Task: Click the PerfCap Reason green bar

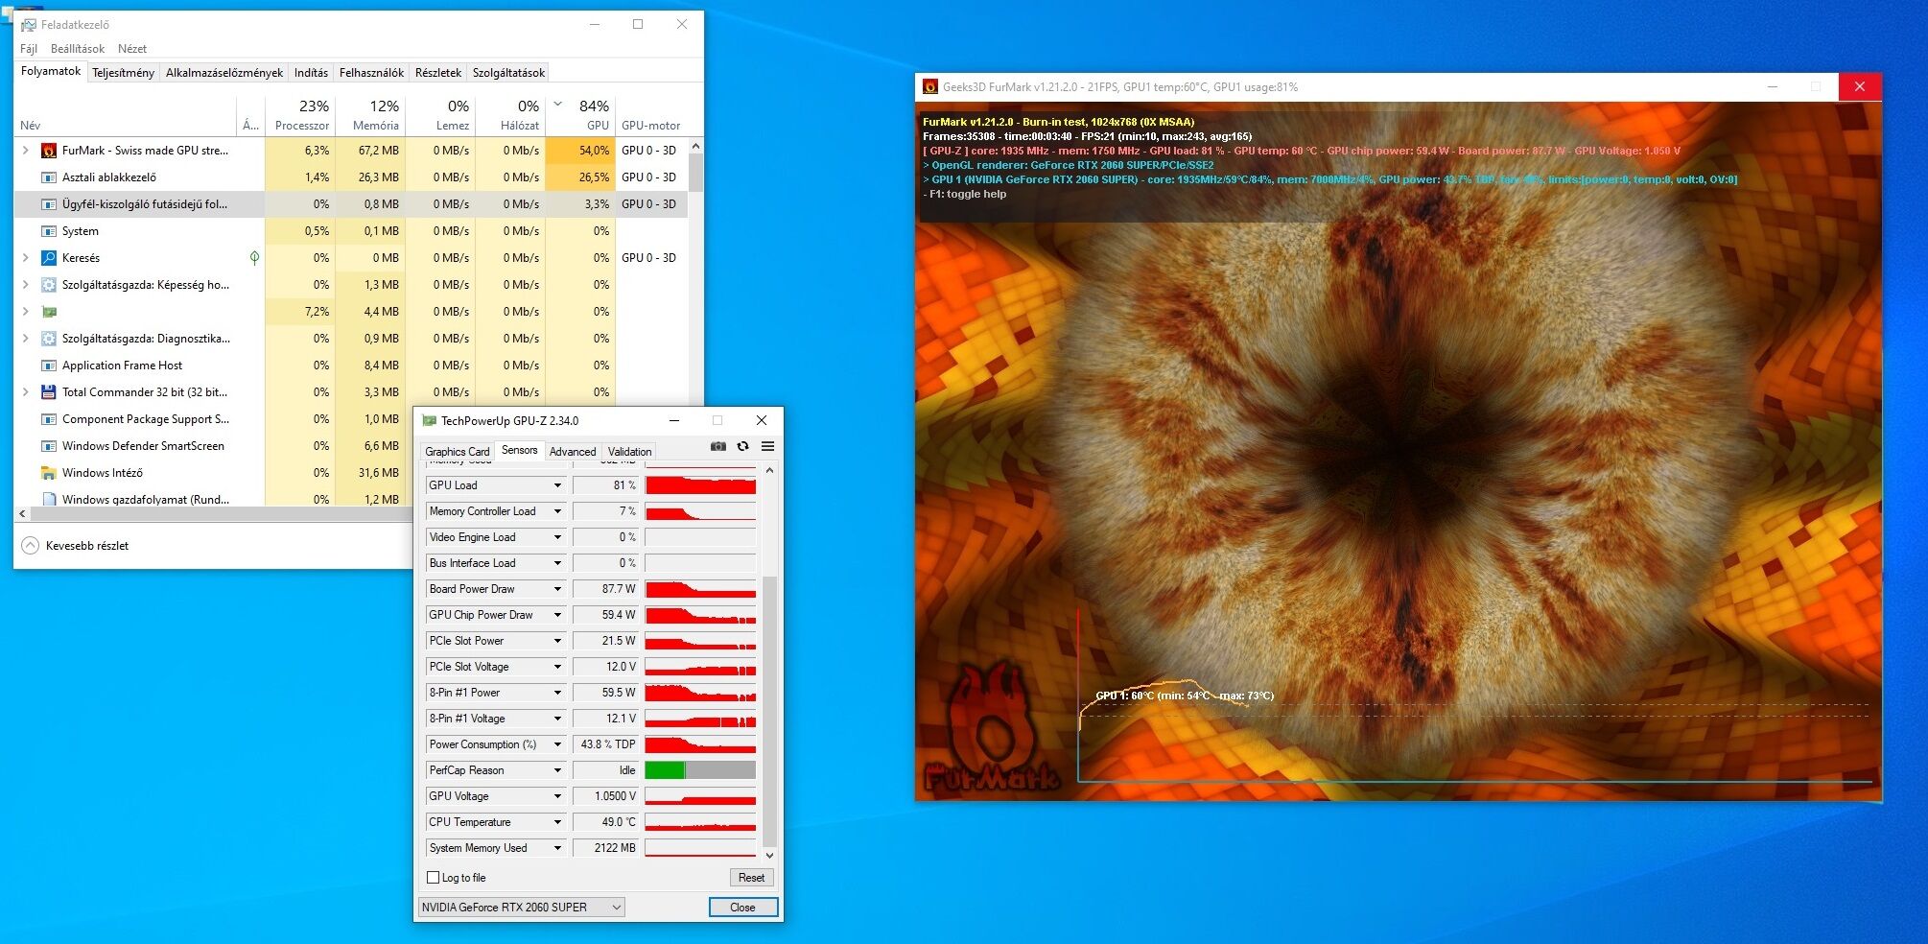Action: click(x=665, y=770)
